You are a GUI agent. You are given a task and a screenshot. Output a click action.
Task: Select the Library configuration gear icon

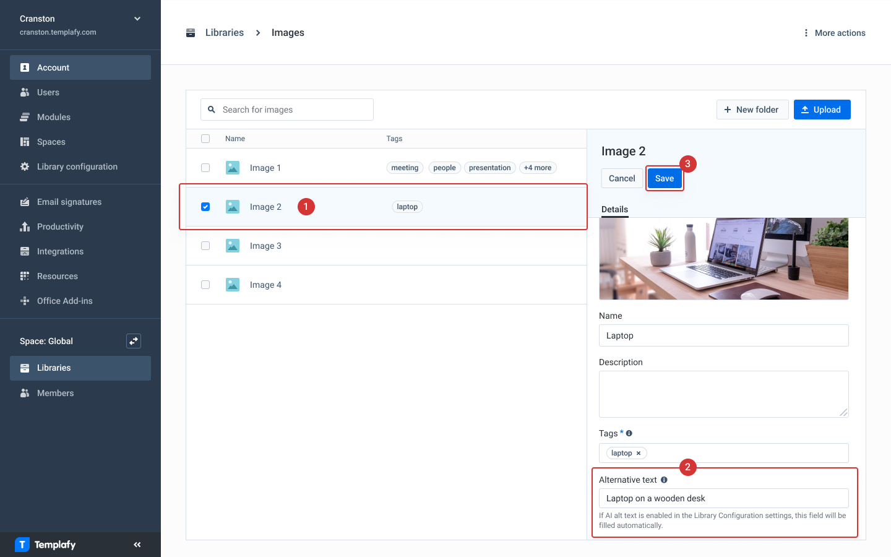26,166
